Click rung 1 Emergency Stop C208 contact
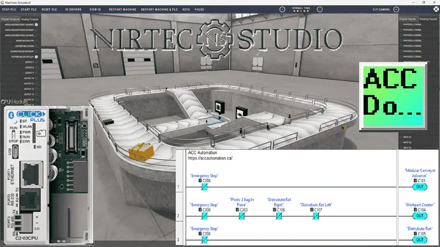This screenshot has height=247, width=440. (x=204, y=187)
